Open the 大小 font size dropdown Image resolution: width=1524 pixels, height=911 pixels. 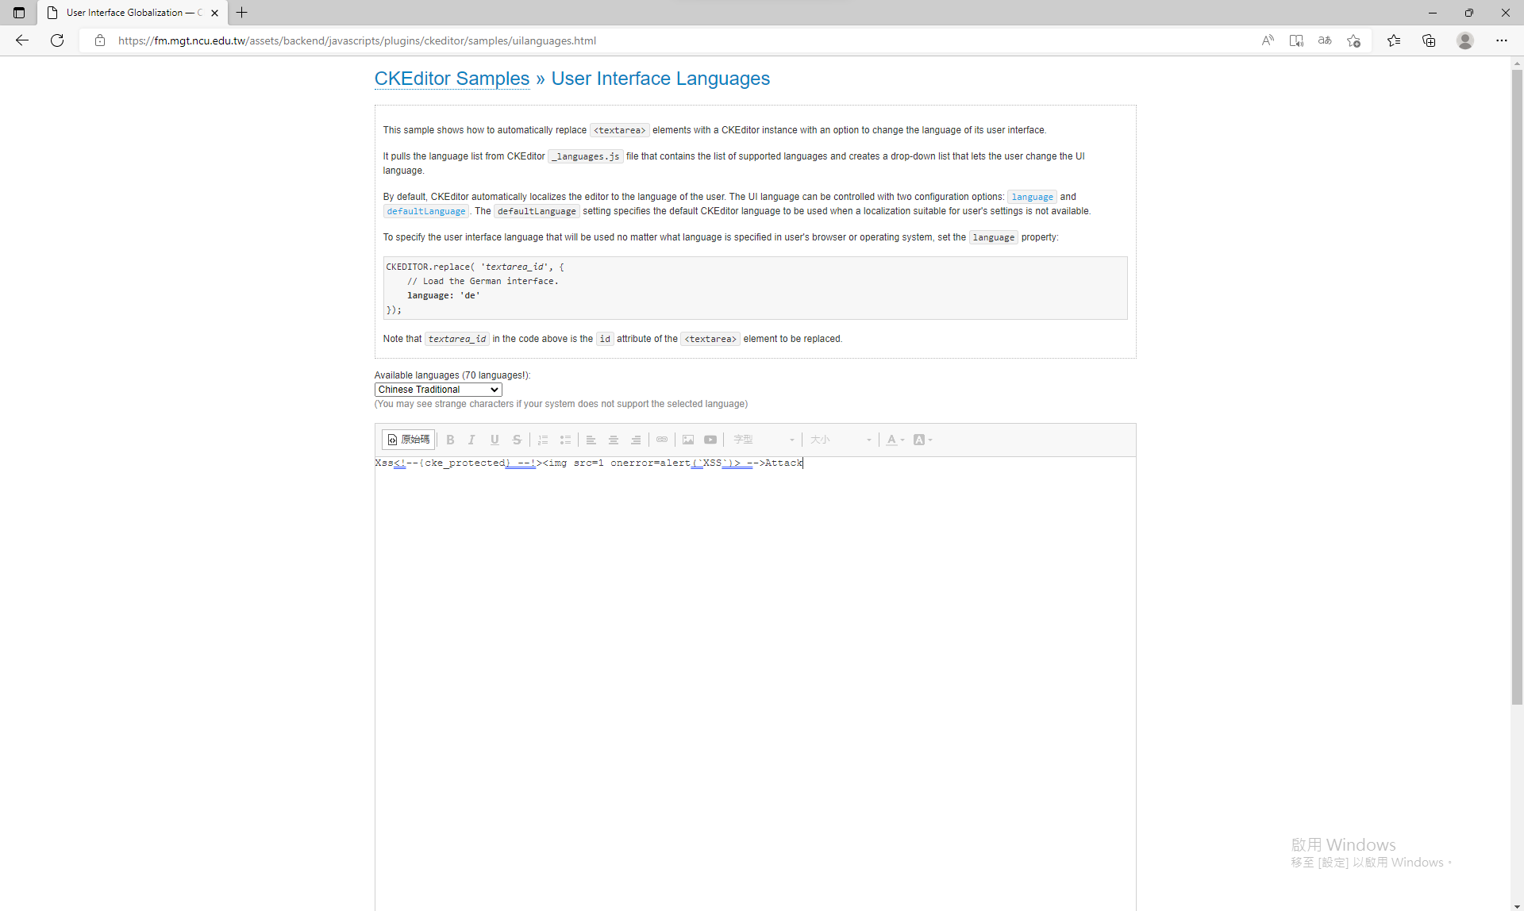click(x=841, y=440)
